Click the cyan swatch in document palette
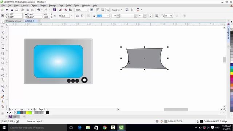 19,113
